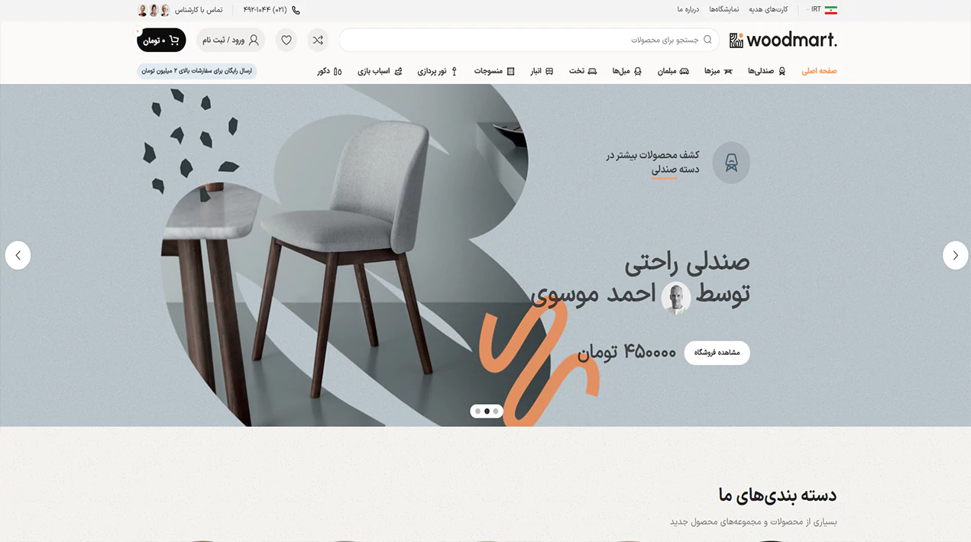Open the میزها category menu
The width and height of the screenshot is (971, 542).
(x=718, y=71)
